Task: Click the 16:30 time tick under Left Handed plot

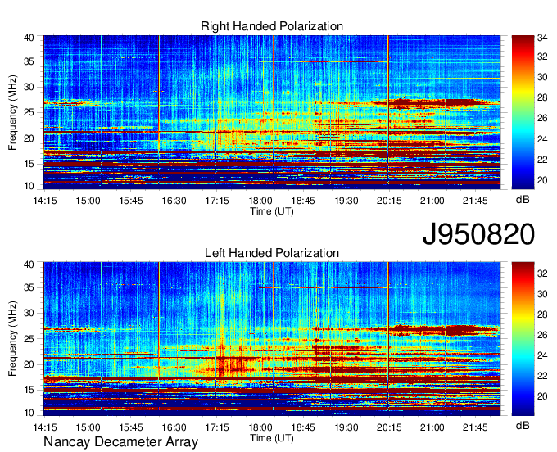Action: coord(174,427)
